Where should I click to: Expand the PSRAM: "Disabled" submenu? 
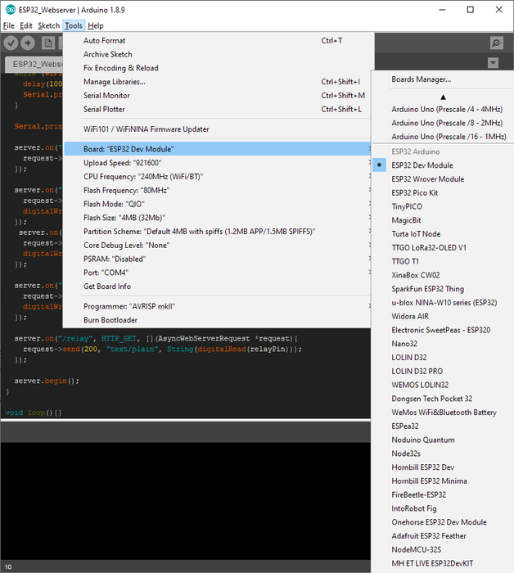click(x=218, y=259)
